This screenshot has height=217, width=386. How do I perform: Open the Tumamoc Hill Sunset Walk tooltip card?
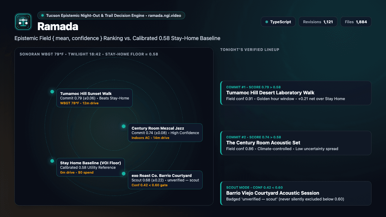coord(94,98)
